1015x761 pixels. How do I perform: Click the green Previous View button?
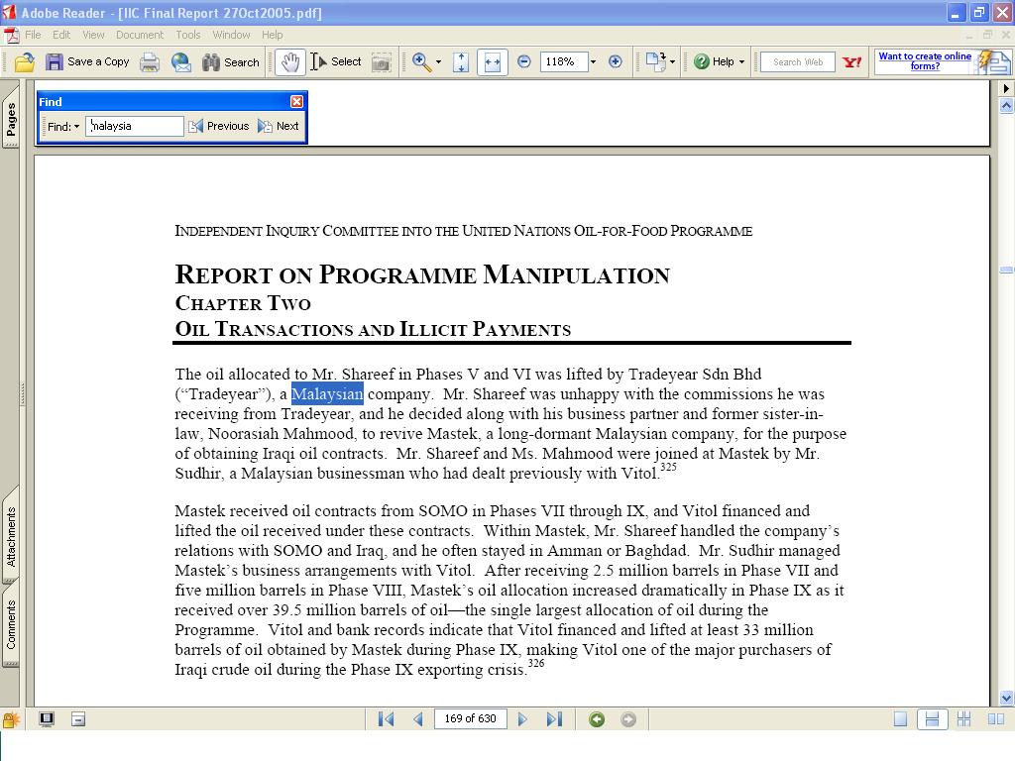click(x=597, y=719)
